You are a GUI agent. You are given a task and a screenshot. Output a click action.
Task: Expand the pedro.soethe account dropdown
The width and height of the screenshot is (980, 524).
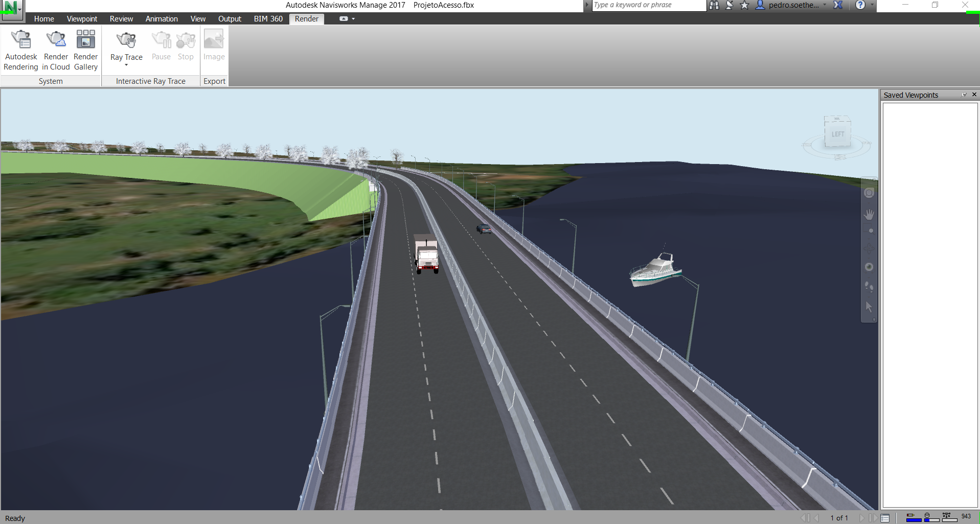[824, 5]
